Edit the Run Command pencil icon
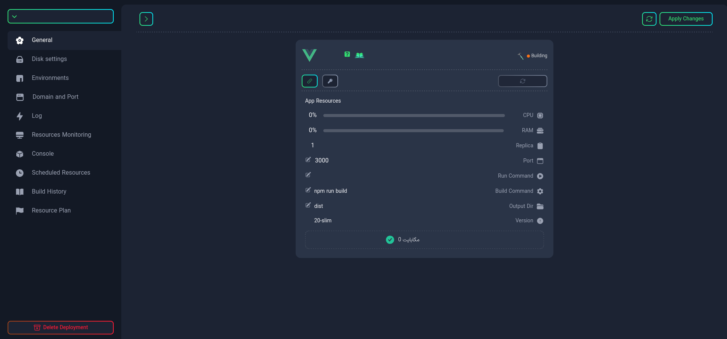The image size is (727, 339). 308,175
